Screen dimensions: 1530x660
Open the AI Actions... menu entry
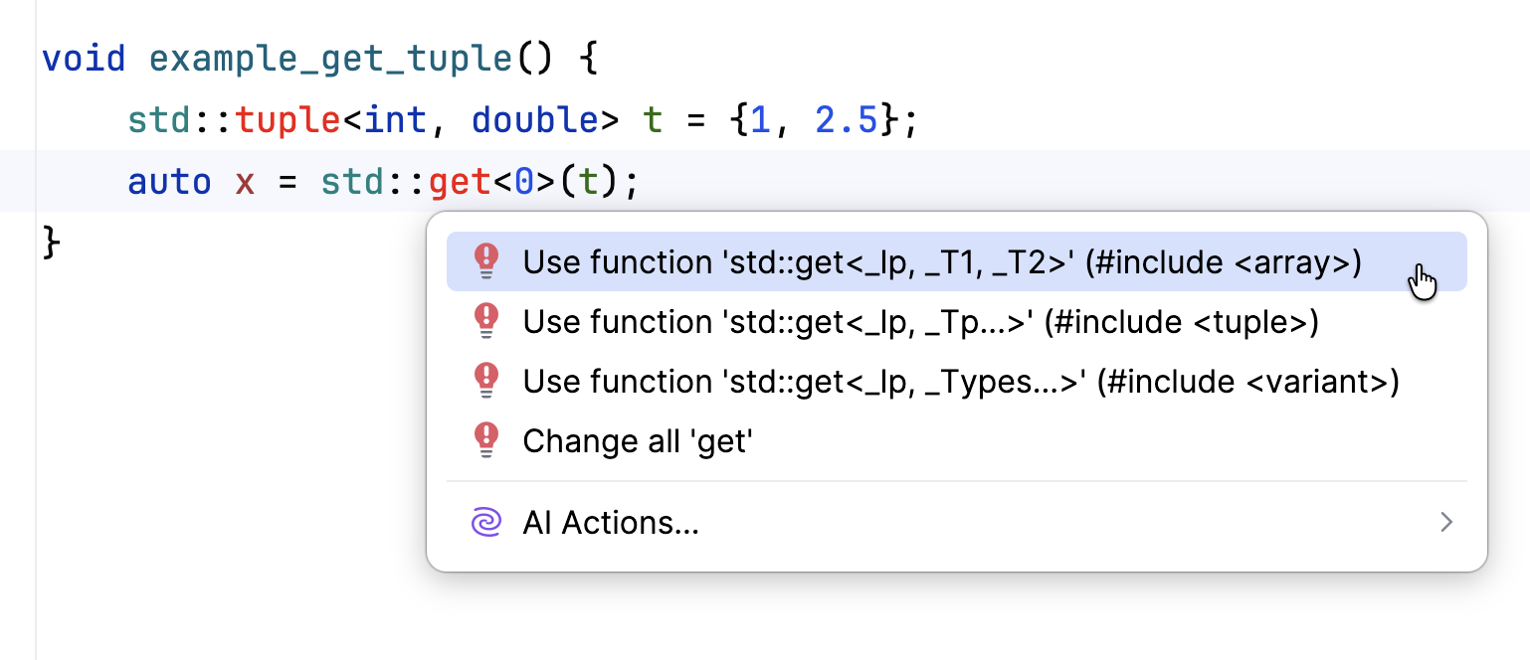click(x=611, y=523)
